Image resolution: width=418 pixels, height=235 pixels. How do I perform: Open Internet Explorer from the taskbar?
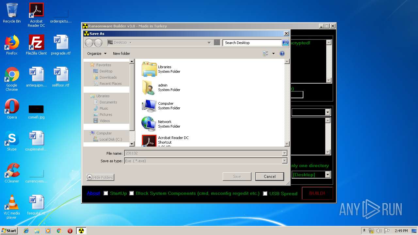26,231
